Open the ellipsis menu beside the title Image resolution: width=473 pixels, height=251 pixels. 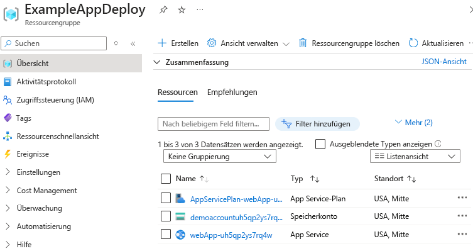click(200, 10)
